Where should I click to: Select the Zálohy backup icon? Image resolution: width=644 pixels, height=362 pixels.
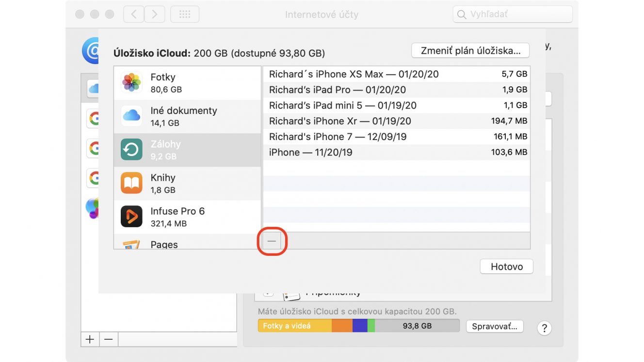(131, 150)
